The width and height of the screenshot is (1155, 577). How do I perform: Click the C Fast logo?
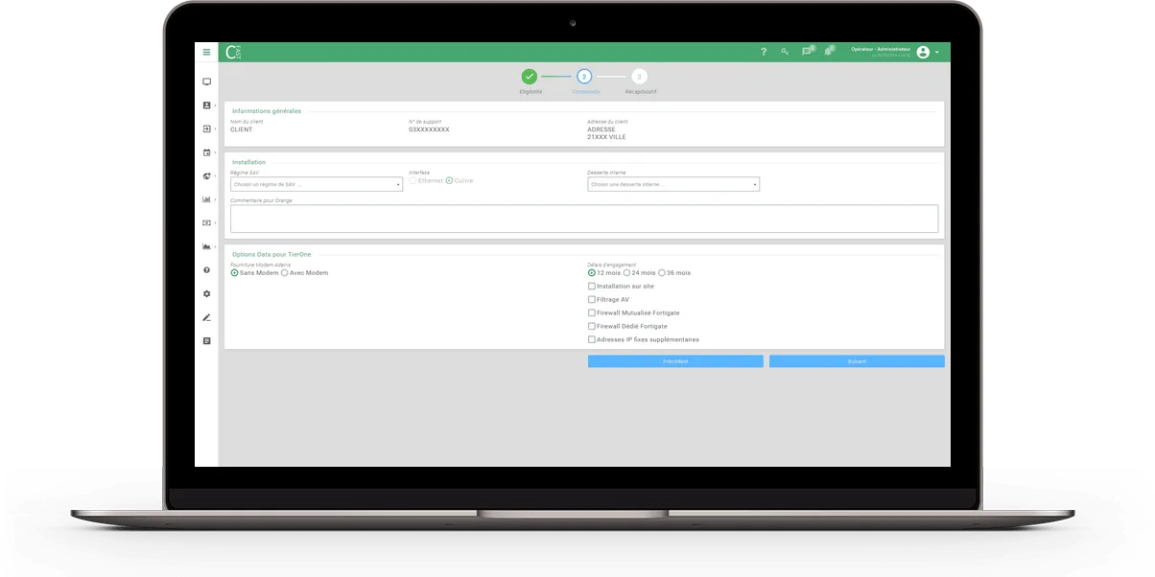[233, 52]
